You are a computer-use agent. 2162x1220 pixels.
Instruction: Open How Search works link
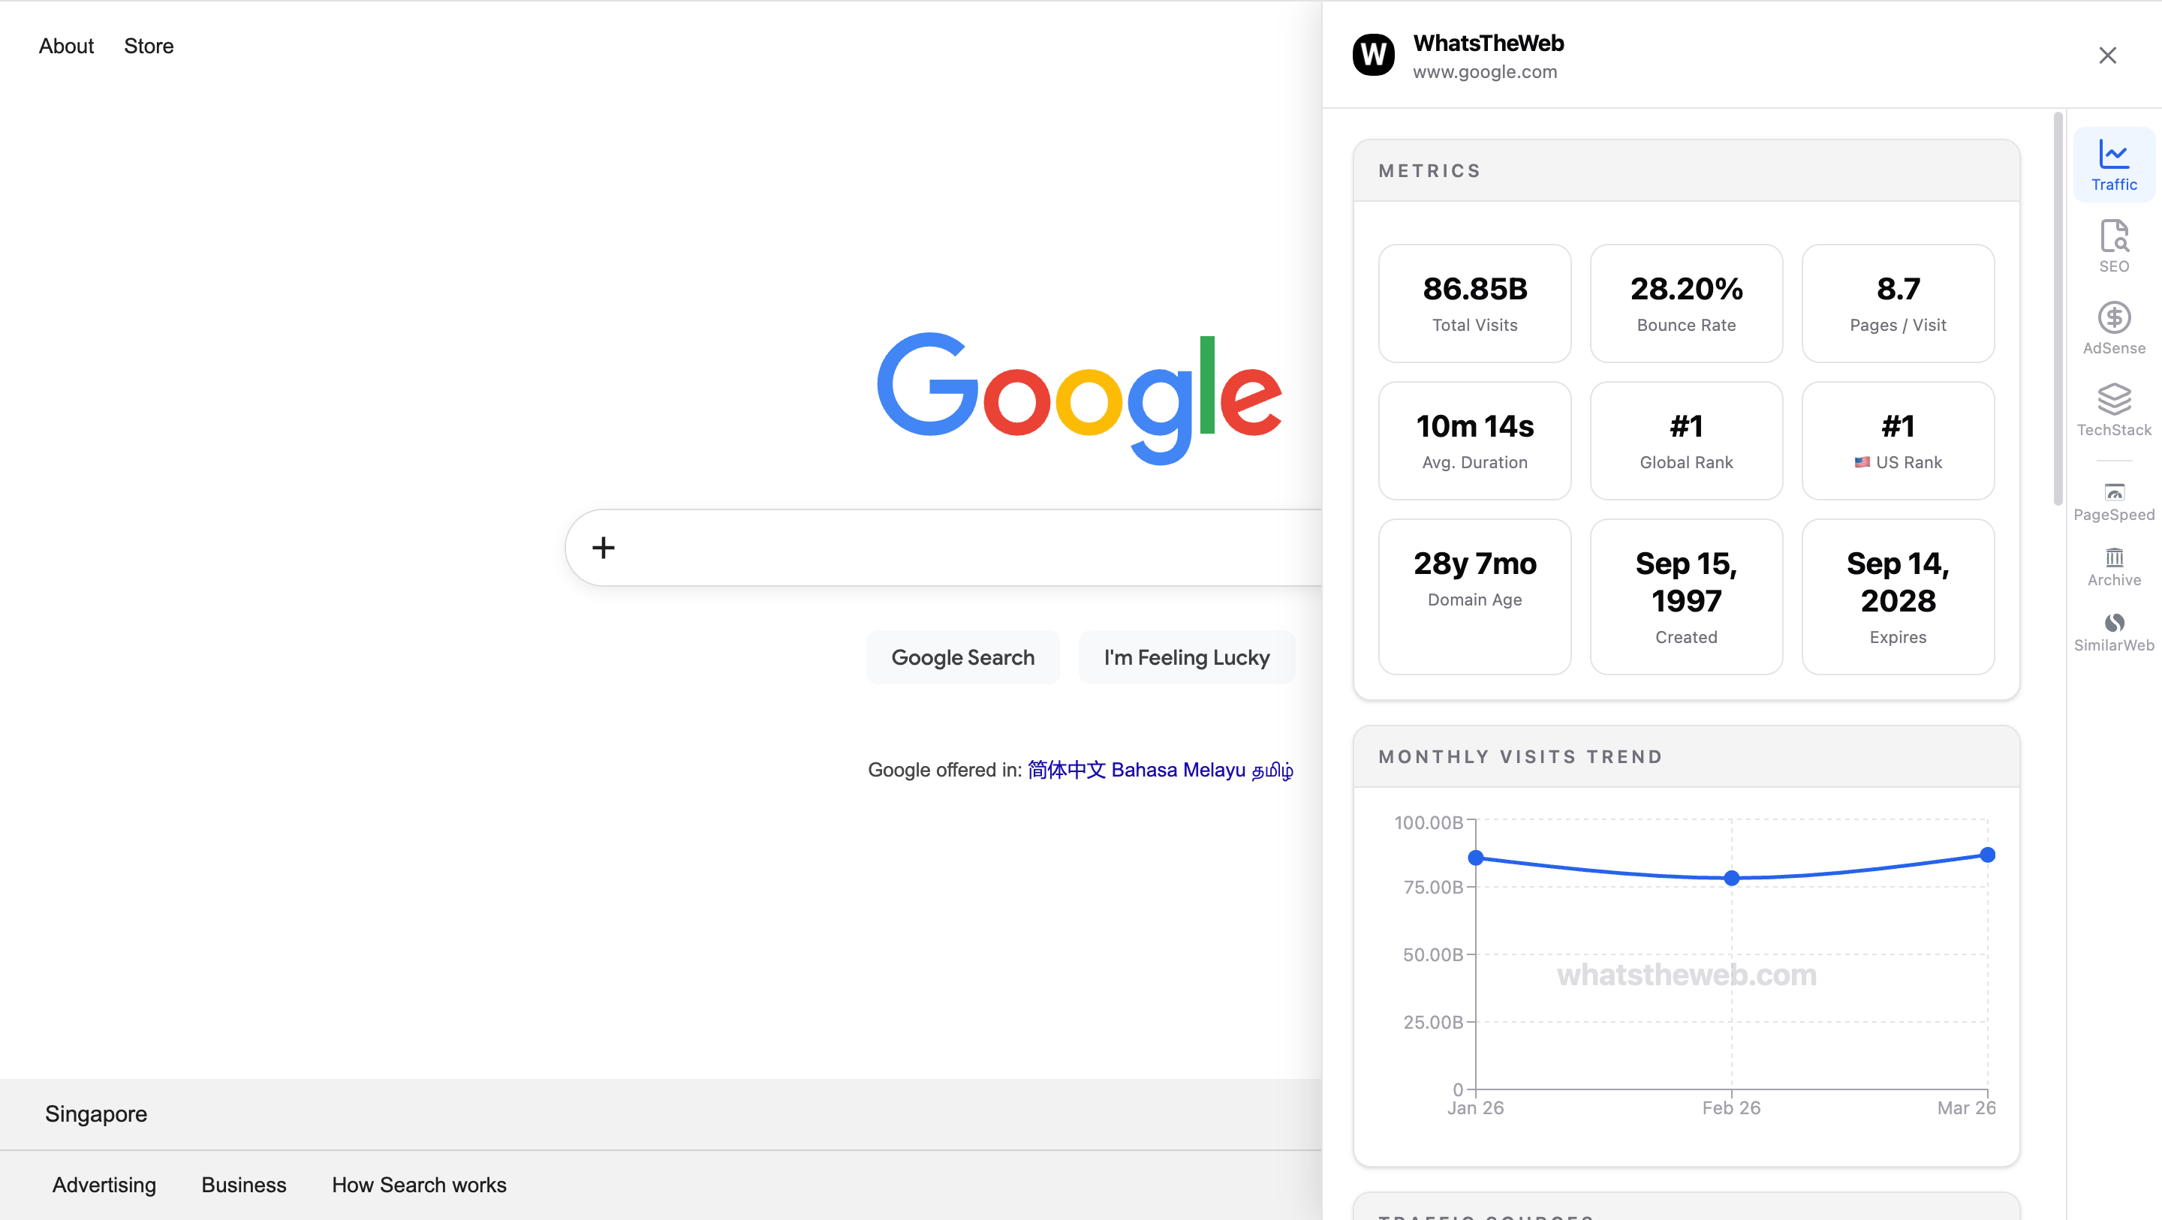pos(419,1184)
